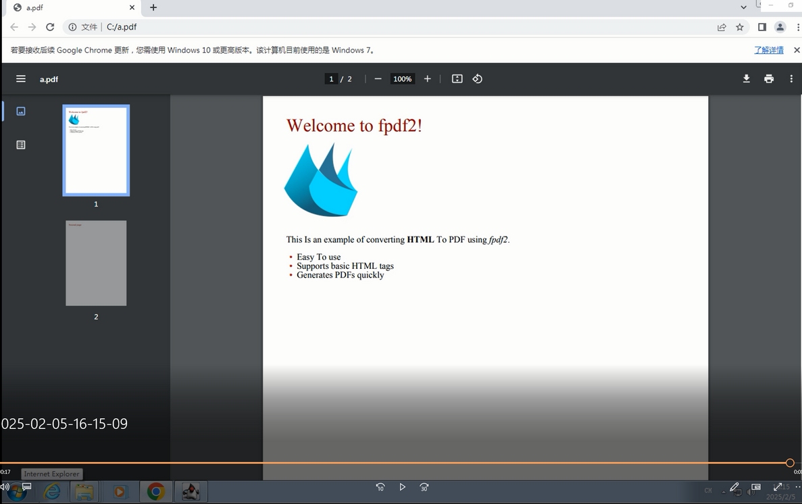Select page 2 thumbnail
Screen dimensions: 802x504
96,263
